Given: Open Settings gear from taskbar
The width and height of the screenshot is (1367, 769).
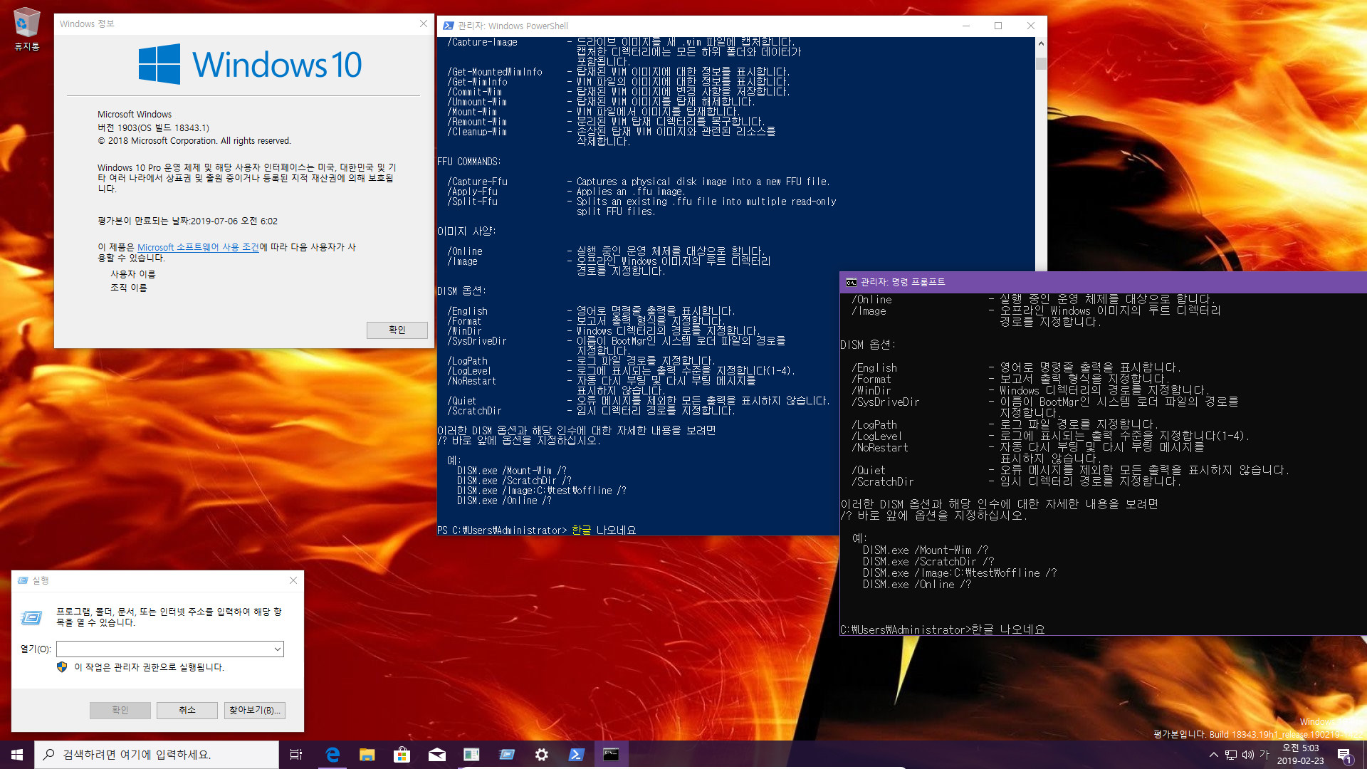Looking at the screenshot, I should 542,755.
